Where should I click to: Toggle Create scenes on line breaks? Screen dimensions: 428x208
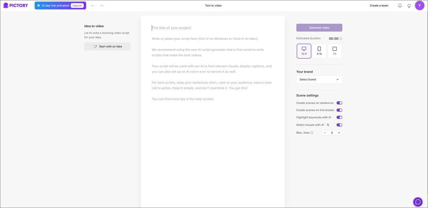click(339, 110)
